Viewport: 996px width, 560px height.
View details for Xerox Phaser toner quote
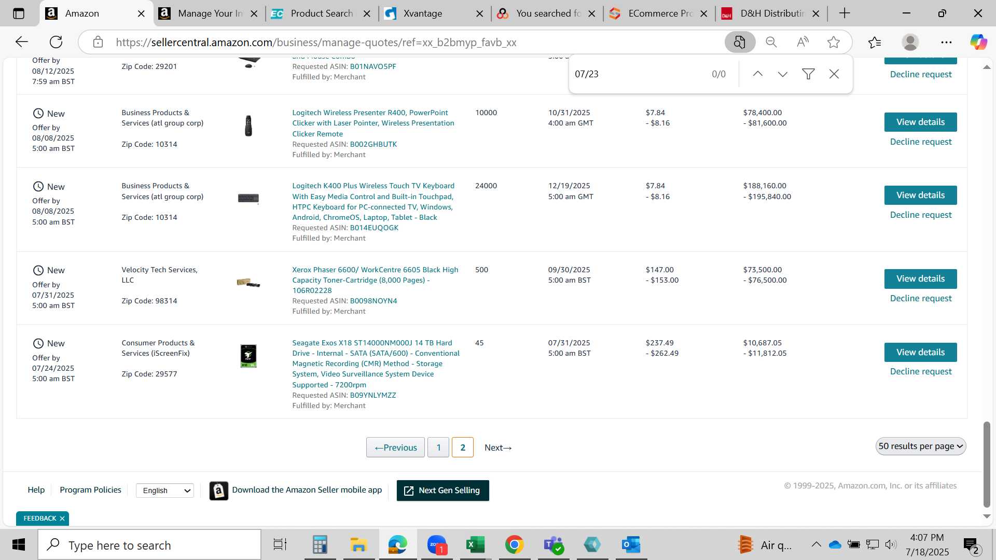[920, 279]
